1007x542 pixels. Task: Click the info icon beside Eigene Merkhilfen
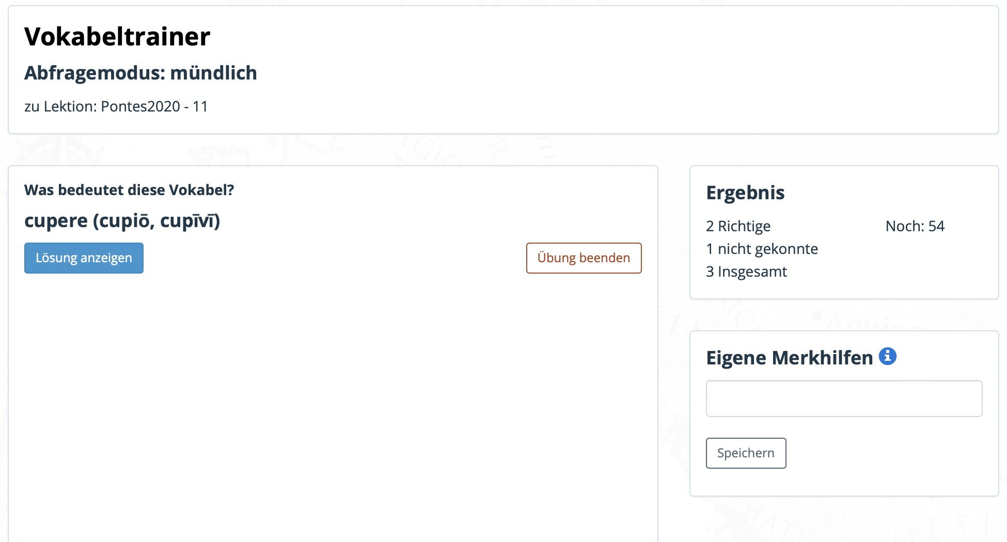(887, 356)
